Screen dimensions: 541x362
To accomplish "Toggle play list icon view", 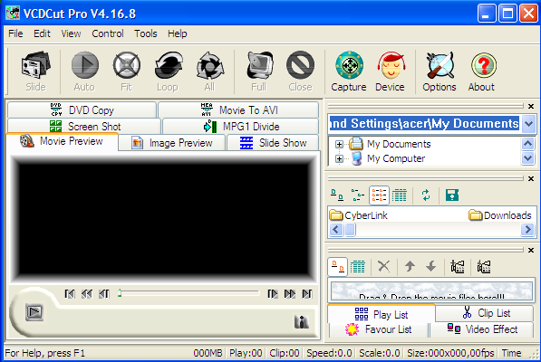I will click(x=337, y=267).
